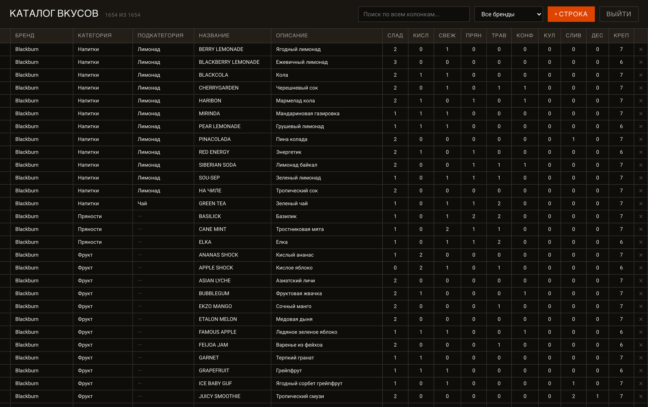The height and width of the screenshot is (407, 648).
Task: Remove the PINACOLADA row
Action: (x=641, y=139)
